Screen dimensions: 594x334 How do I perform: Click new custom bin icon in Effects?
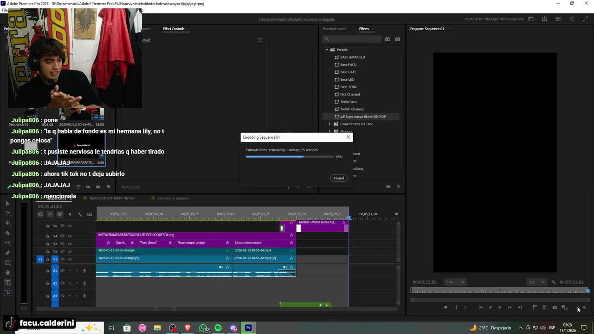388,186
